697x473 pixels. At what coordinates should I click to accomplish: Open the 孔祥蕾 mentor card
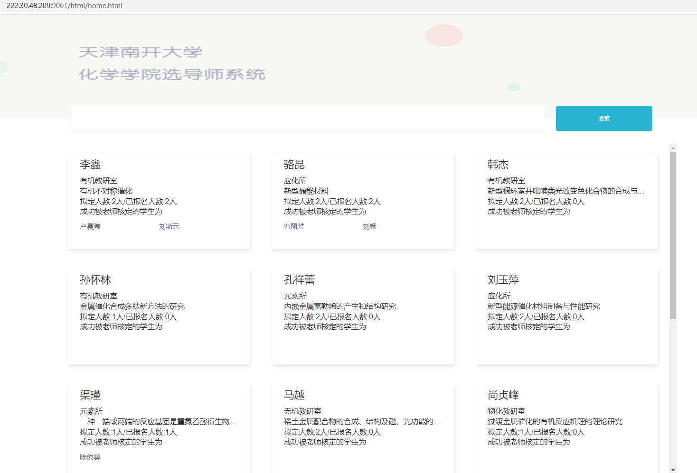click(362, 316)
